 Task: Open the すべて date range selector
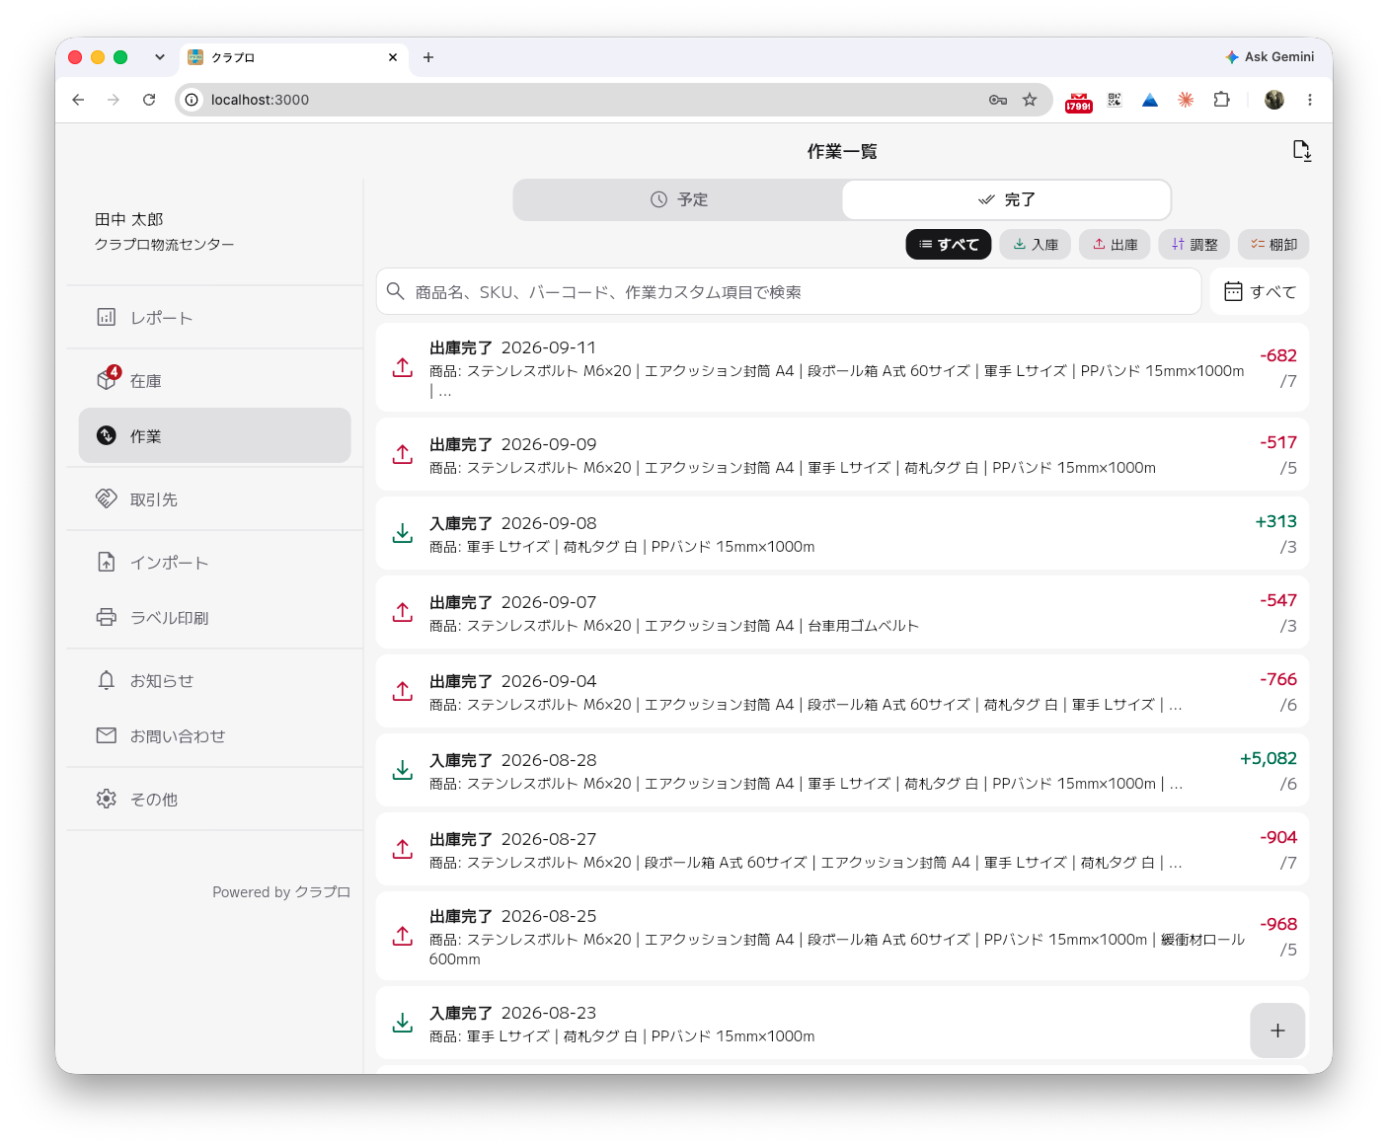click(x=1260, y=291)
